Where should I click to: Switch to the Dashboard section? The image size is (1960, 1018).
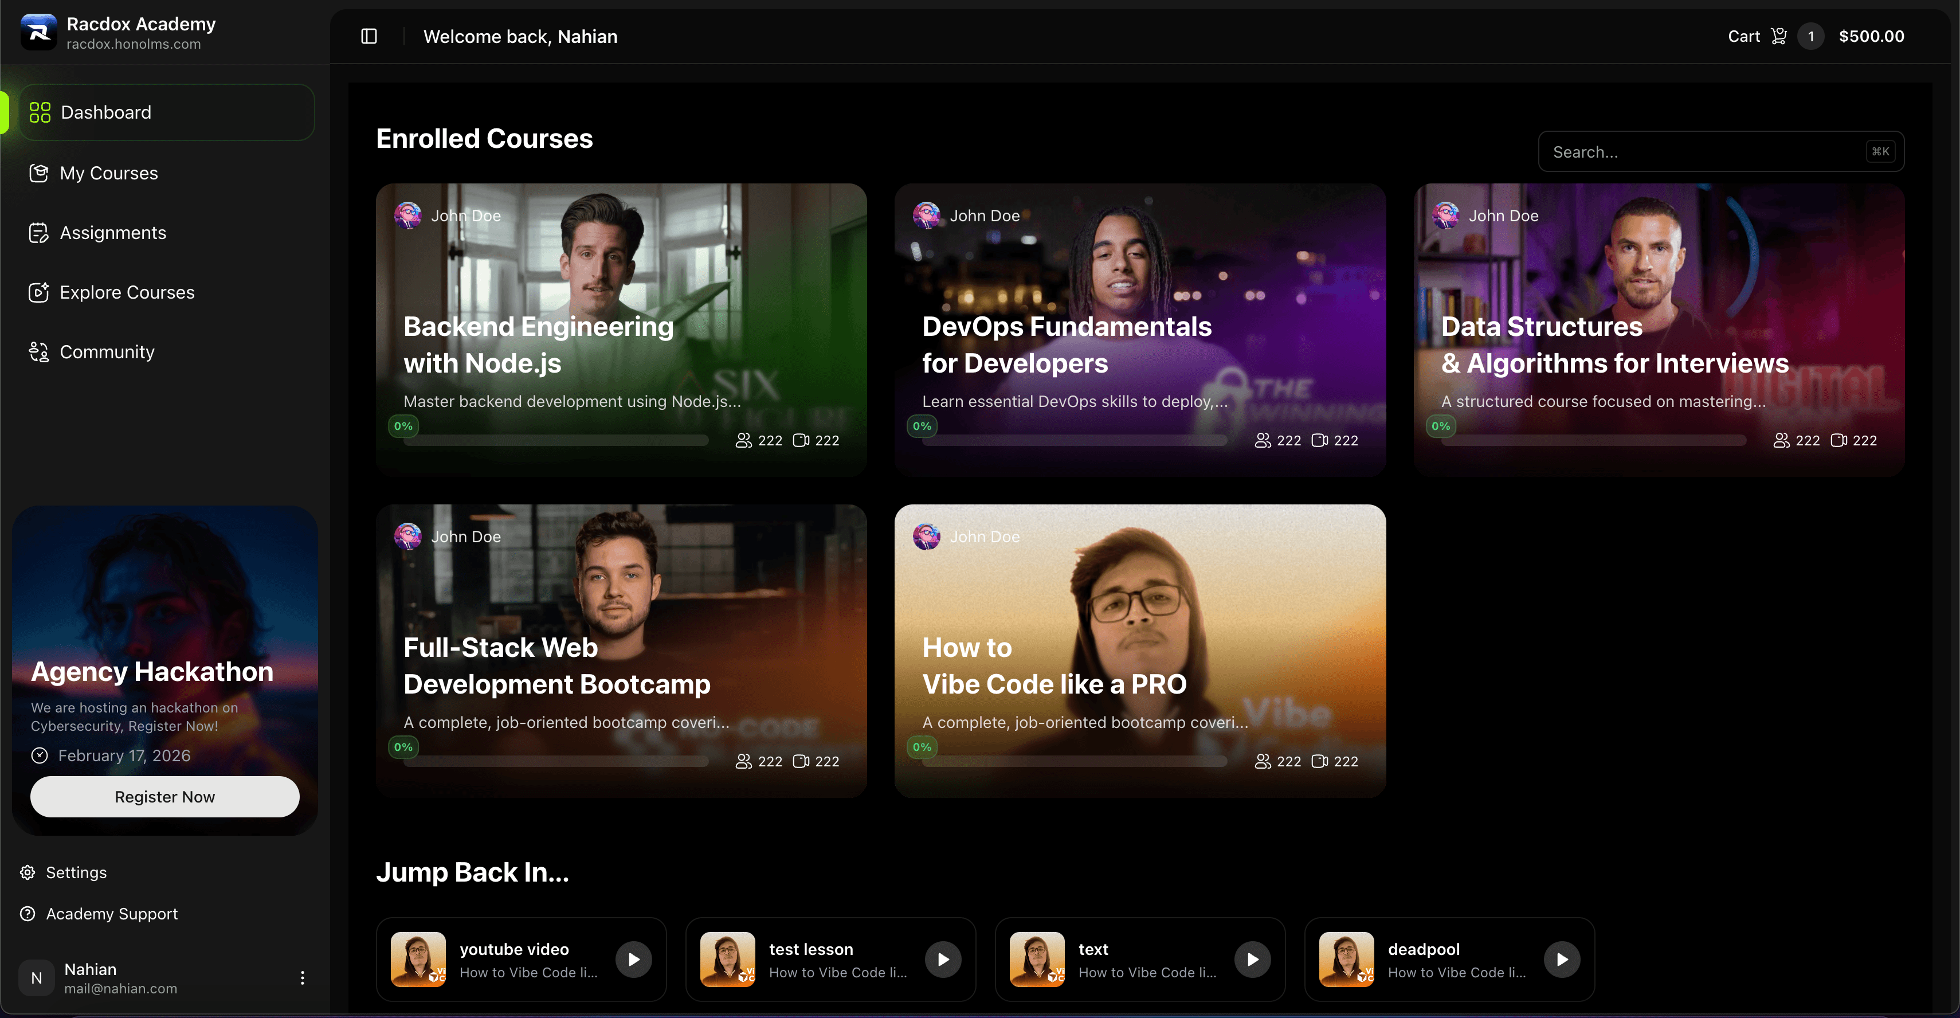[105, 112]
